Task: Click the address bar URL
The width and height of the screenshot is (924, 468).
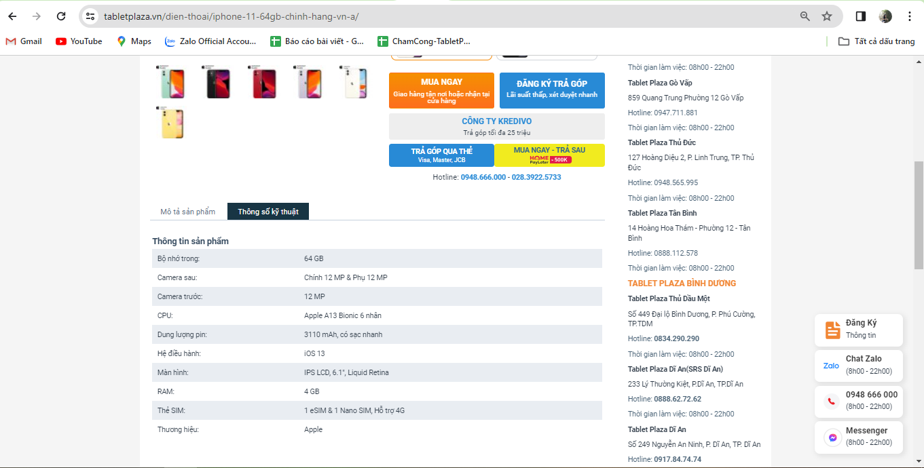Action: click(232, 16)
